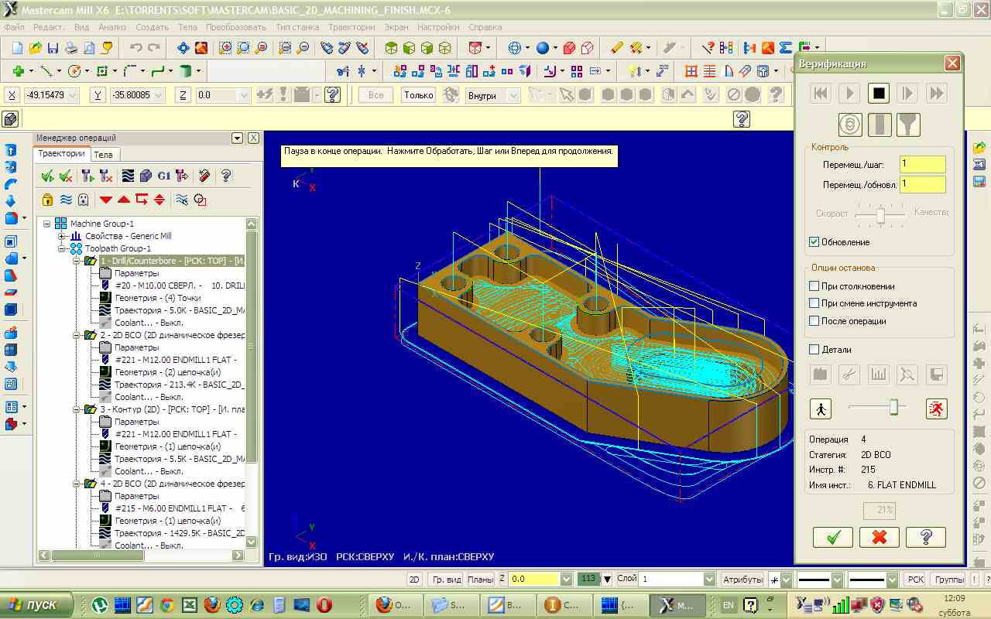Restart verification with the rewind button
The width and height of the screenshot is (991, 619).
click(821, 94)
